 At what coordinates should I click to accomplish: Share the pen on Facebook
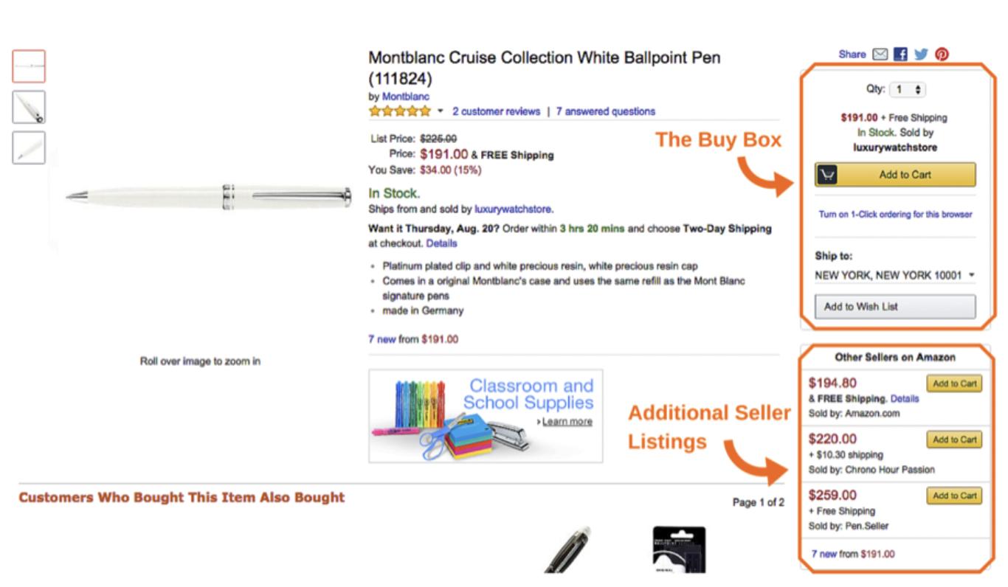[900, 55]
